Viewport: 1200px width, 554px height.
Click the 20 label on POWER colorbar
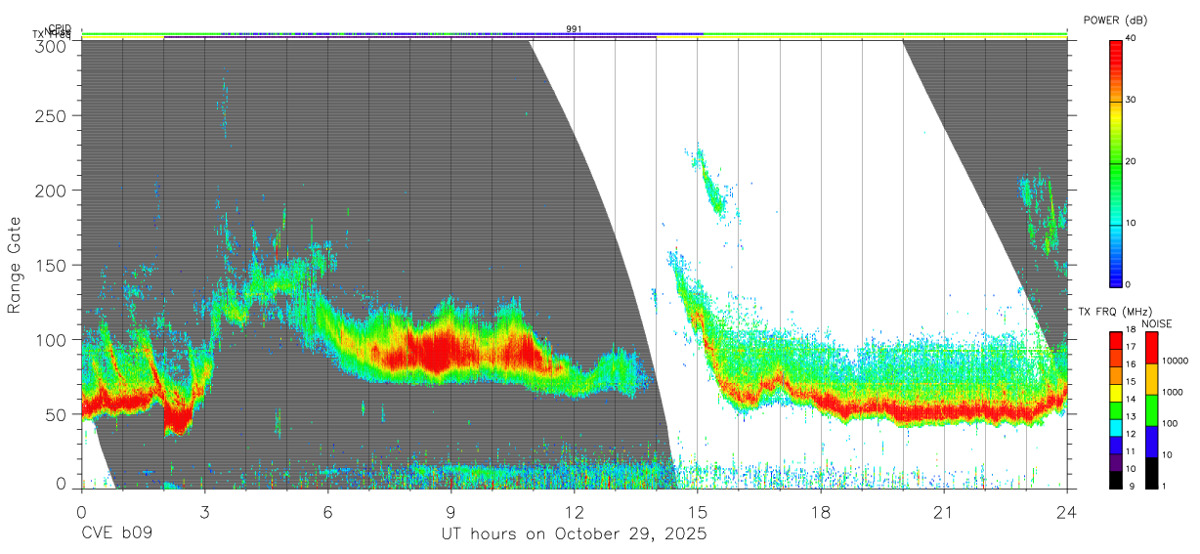click(1132, 161)
